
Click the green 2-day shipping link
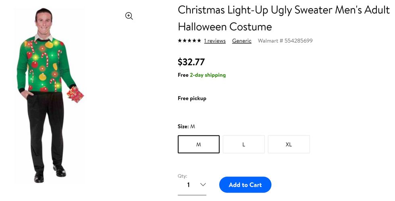pyautogui.click(x=208, y=75)
